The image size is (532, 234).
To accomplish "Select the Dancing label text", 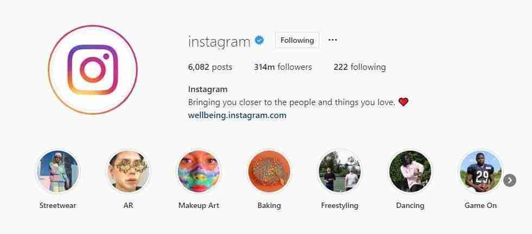I will (410, 205).
